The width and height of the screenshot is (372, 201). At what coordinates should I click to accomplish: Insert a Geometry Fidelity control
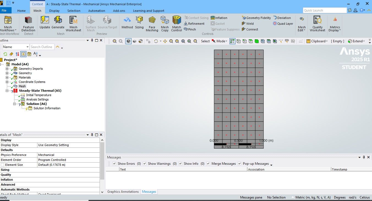click(x=256, y=18)
